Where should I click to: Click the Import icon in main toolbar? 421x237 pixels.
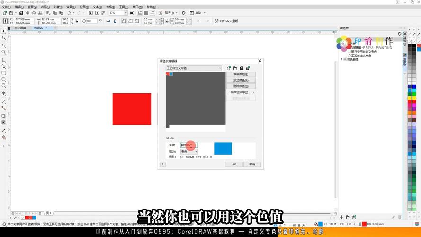[x=91, y=13]
